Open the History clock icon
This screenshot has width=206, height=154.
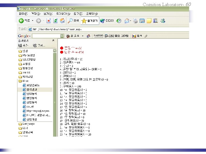pos(119,21)
